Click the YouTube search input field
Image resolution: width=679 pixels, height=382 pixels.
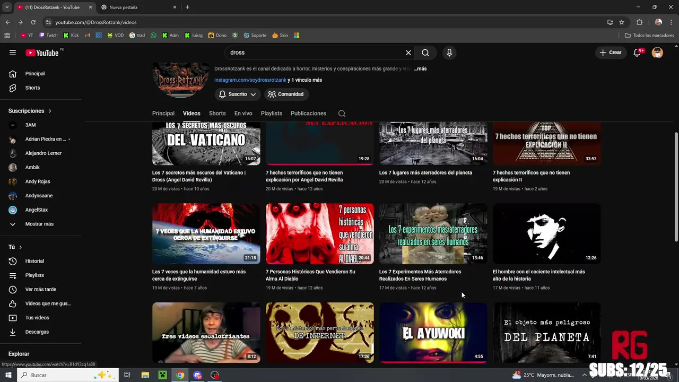316,53
